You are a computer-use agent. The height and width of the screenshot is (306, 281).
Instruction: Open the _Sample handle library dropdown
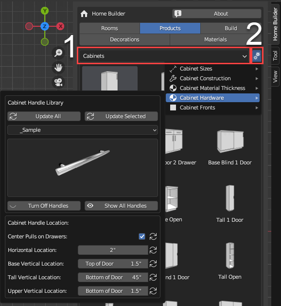[83, 130]
